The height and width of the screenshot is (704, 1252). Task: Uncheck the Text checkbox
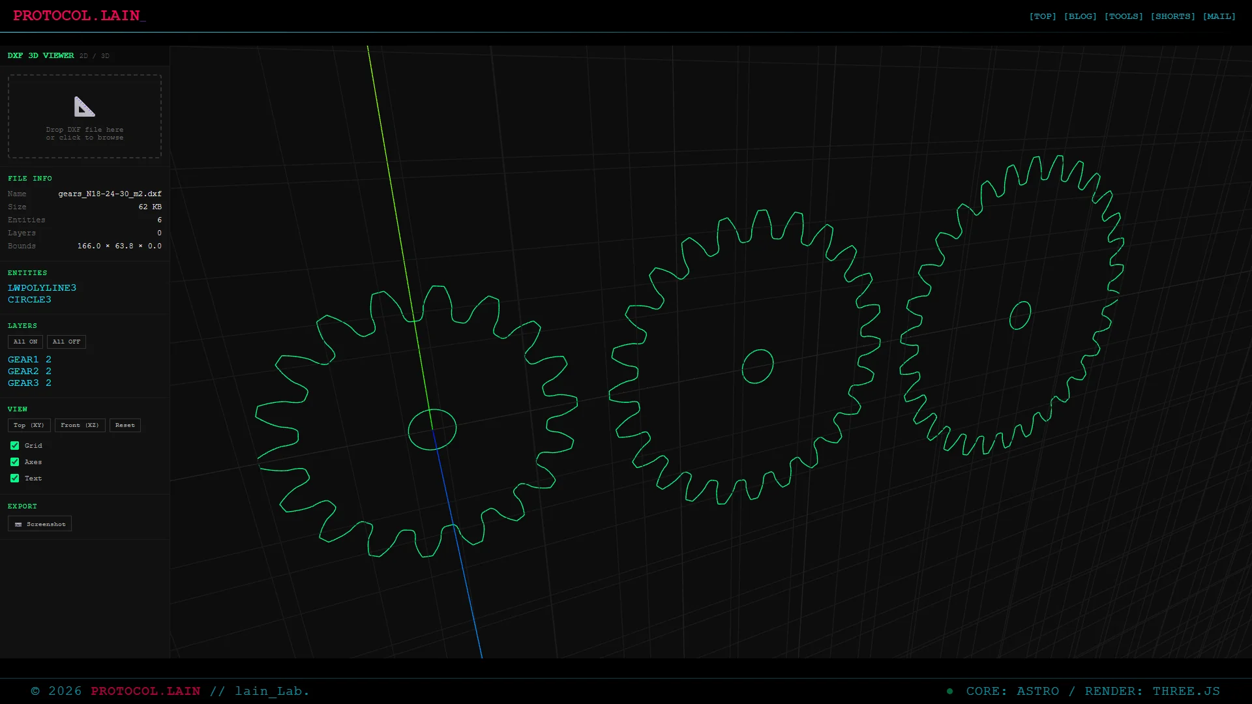(x=14, y=478)
